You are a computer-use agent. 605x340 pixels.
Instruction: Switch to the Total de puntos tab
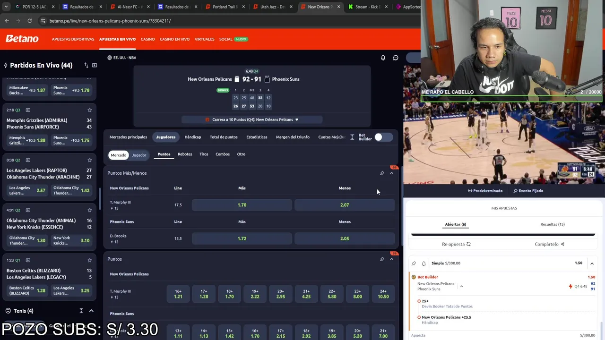coord(224,137)
